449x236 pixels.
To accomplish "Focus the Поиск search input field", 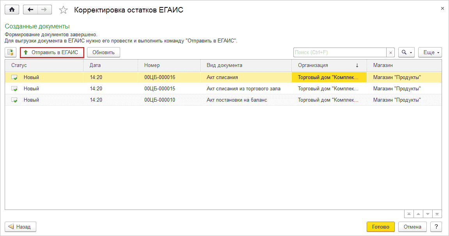I will [339, 53].
